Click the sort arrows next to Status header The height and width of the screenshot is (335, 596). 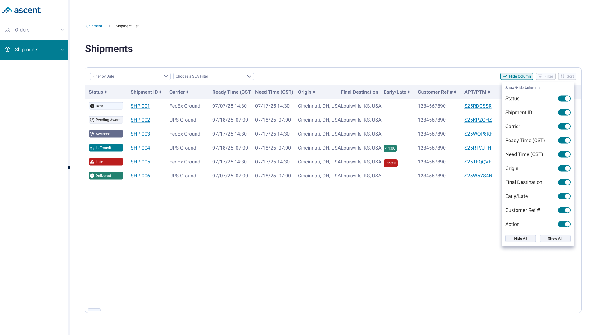pos(106,92)
